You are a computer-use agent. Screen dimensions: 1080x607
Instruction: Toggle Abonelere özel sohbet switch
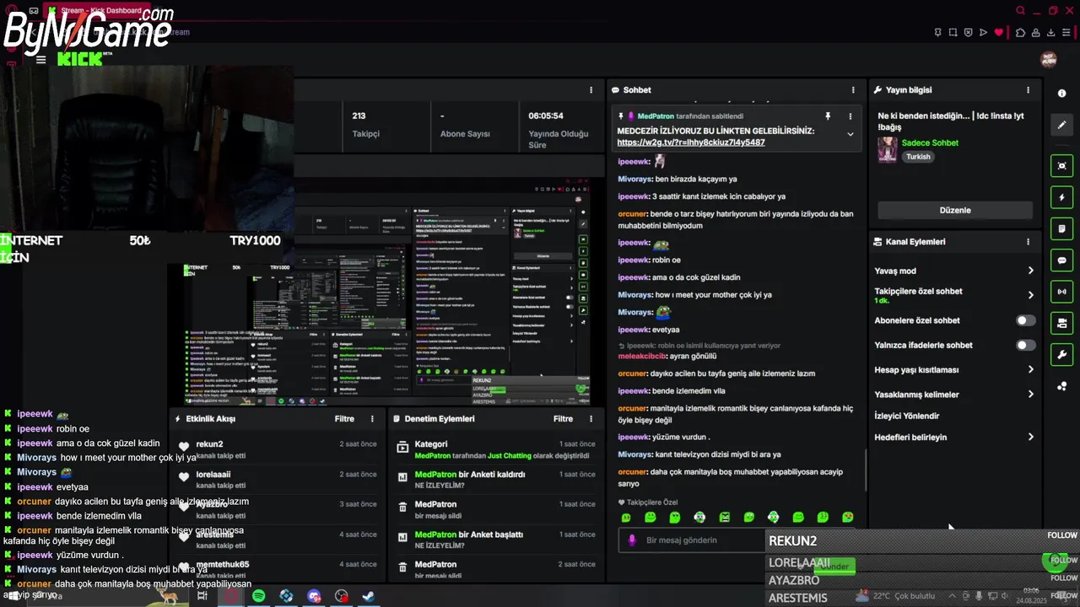(1025, 320)
